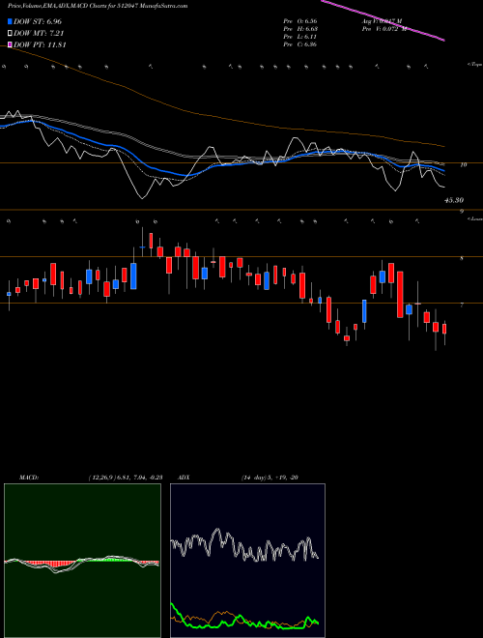Click the 'Pre C: 6.36' close value
This screenshot has height=638, width=483.
pos(300,44)
